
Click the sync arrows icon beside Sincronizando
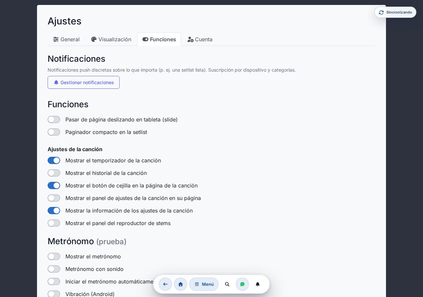click(x=381, y=12)
